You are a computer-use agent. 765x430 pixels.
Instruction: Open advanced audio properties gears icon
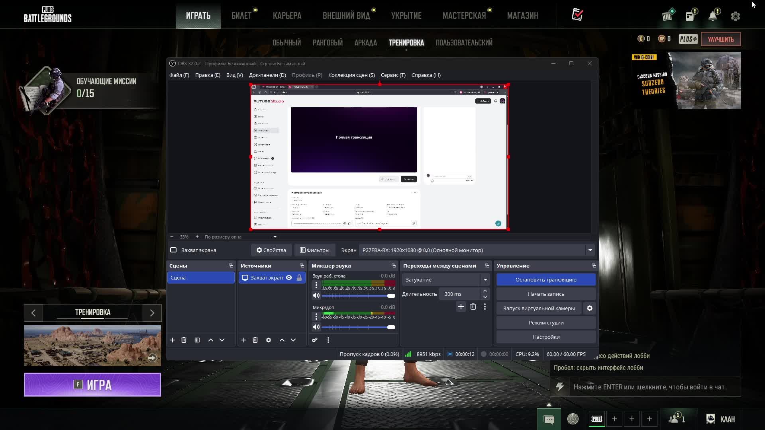[x=315, y=340]
